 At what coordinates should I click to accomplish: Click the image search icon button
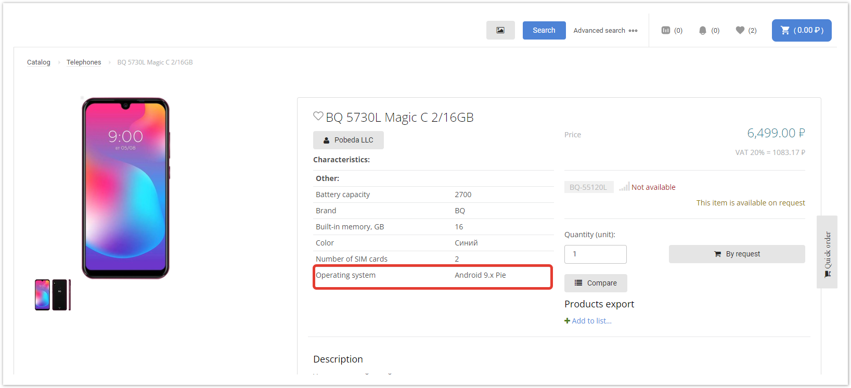(500, 30)
